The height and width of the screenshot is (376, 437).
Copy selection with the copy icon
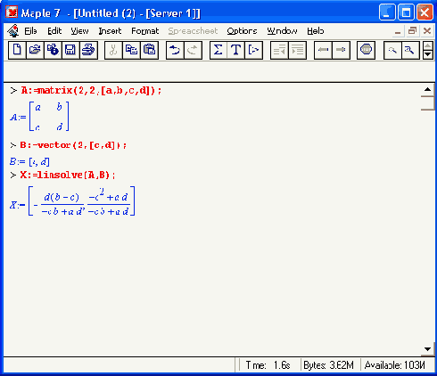click(x=131, y=50)
